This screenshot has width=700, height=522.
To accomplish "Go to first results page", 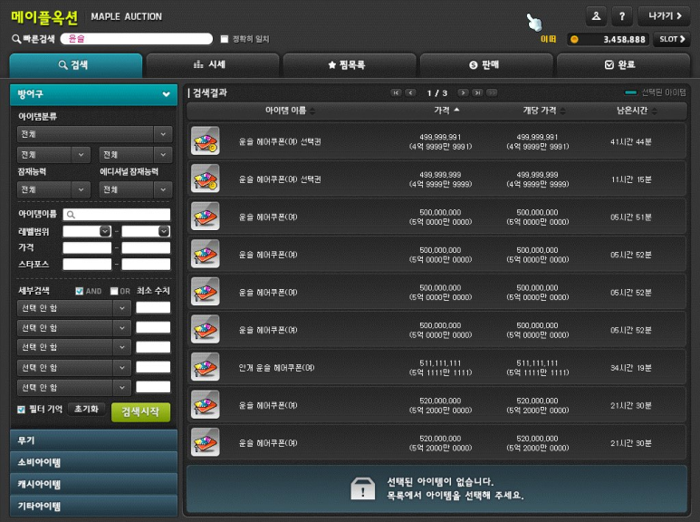I will pyautogui.click(x=396, y=92).
